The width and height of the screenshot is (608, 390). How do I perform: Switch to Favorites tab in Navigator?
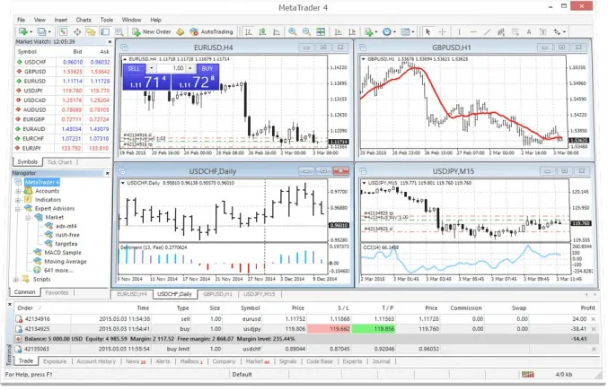[x=57, y=293]
